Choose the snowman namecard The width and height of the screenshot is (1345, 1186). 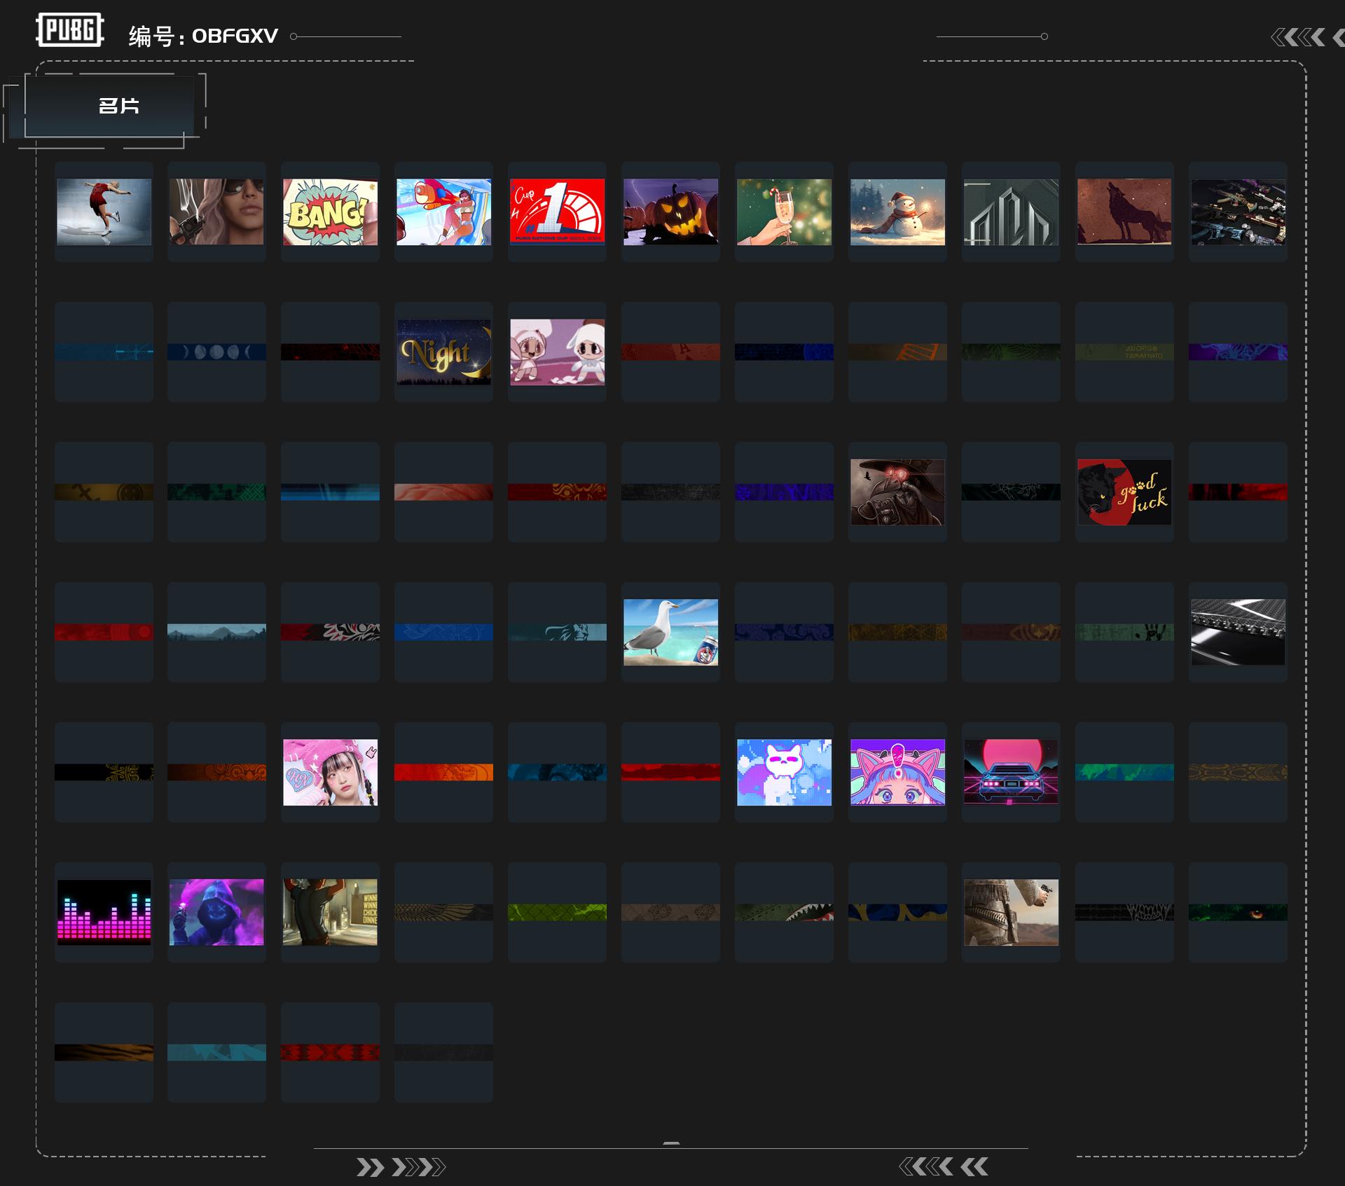[x=897, y=212]
